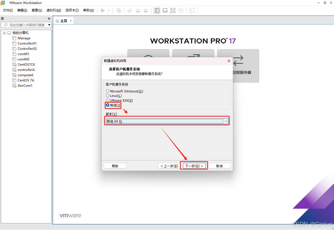Open the 编辑(E) menu
Screen dimensions: 334x230
tap(22, 10)
